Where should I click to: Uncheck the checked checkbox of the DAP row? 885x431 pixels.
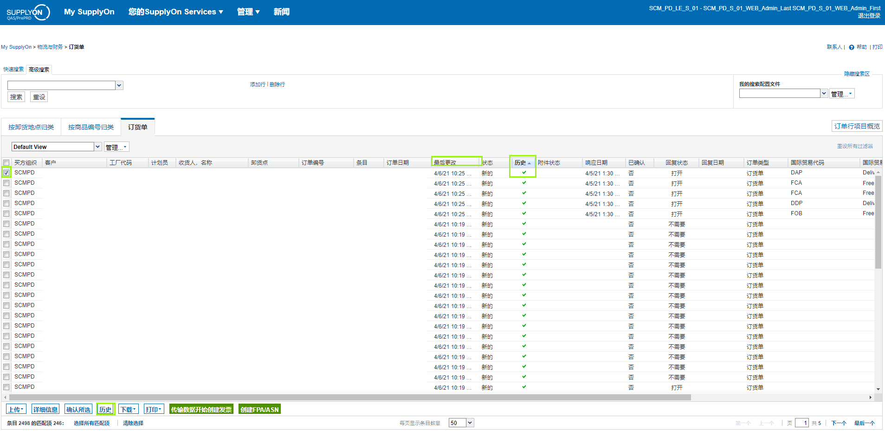pos(6,173)
